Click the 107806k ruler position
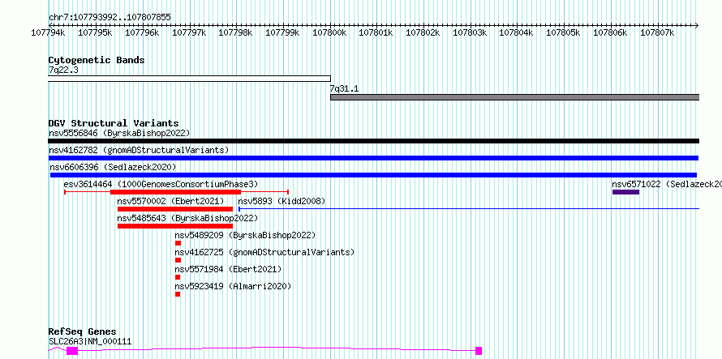 pyautogui.click(x=611, y=32)
